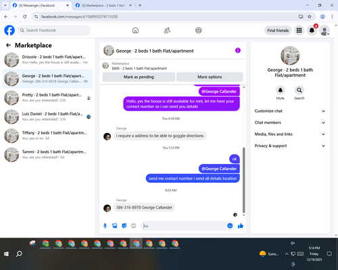Send a voice clip microphone icon

tap(105, 225)
